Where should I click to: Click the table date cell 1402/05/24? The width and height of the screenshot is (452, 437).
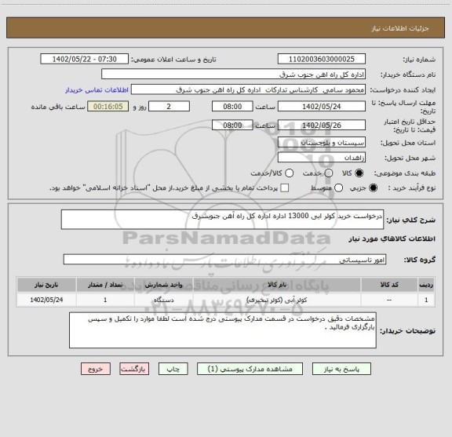point(46,300)
